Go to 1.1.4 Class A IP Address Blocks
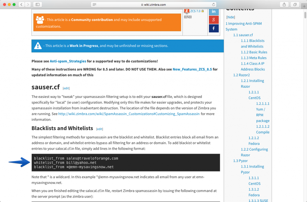307x202 pixels. 253,66
